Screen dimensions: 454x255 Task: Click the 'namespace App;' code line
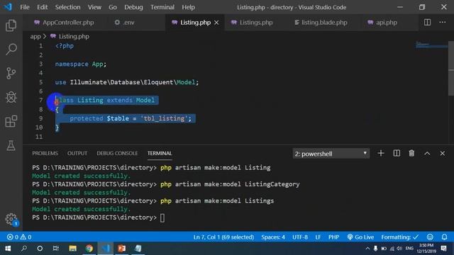click(81, 64)
